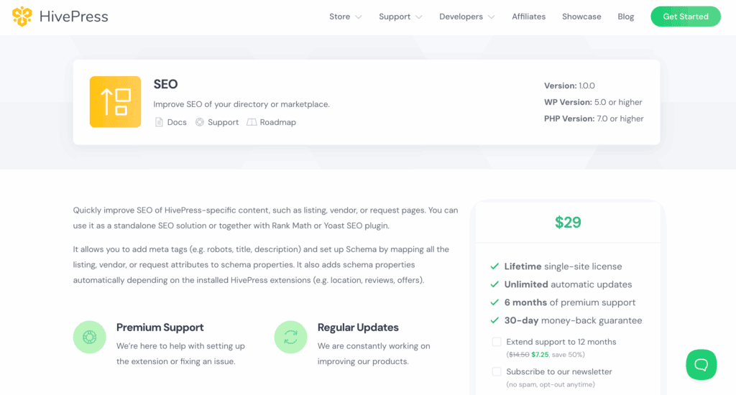Image resolution: width=736 pixels, height=395 pixels.
Task: Visit the Blog page
Action: tap(626, 17)
